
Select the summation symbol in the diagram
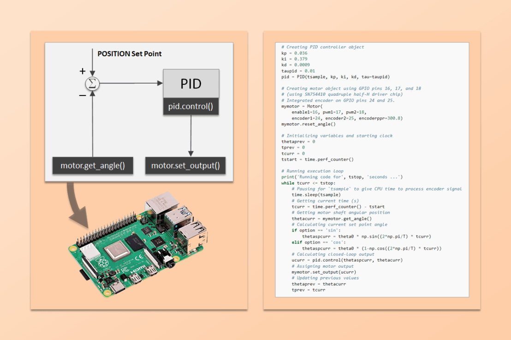(92, 84)
